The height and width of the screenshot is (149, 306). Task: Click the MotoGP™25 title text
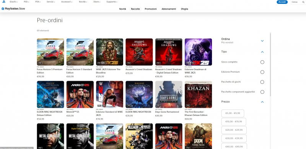point(73,112)
